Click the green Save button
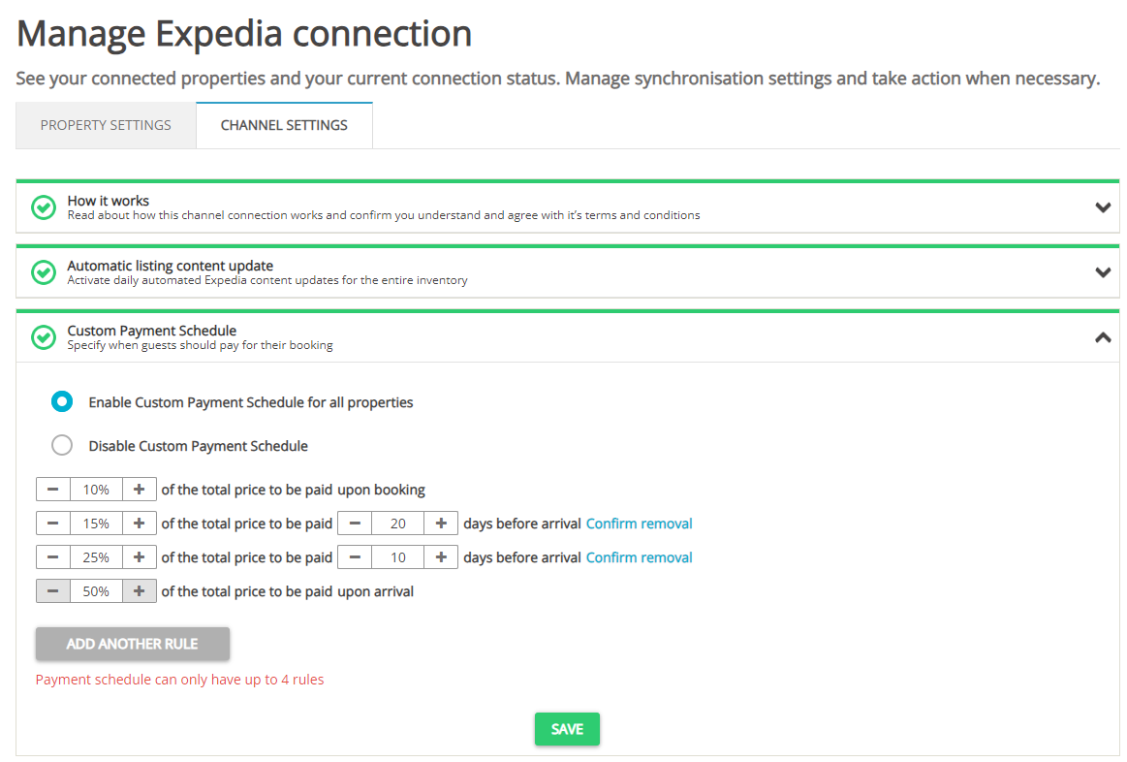 567,729
